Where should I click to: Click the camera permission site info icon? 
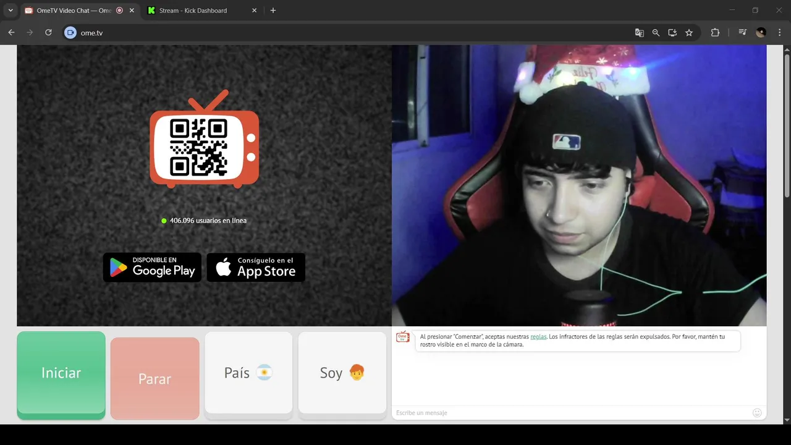coord(70,33)
